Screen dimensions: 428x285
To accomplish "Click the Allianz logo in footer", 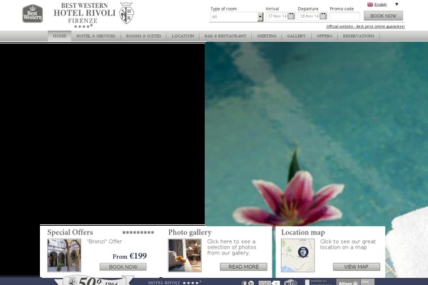I will 348,283.
